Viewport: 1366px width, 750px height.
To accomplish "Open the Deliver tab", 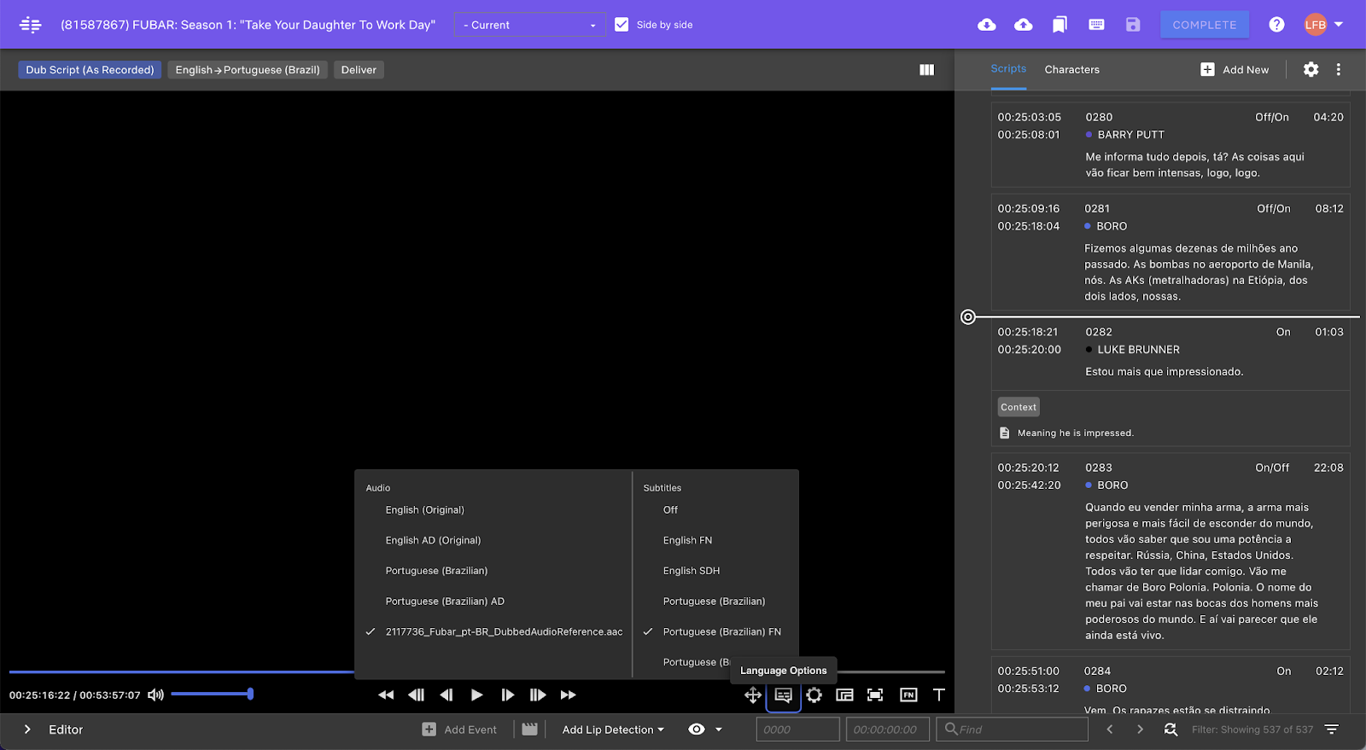I will (359, 70).
